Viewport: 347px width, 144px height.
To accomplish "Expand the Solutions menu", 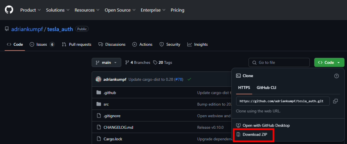I will [58, 10].
